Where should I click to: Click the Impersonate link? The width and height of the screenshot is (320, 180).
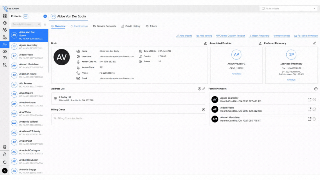click(x=282, y=36)
